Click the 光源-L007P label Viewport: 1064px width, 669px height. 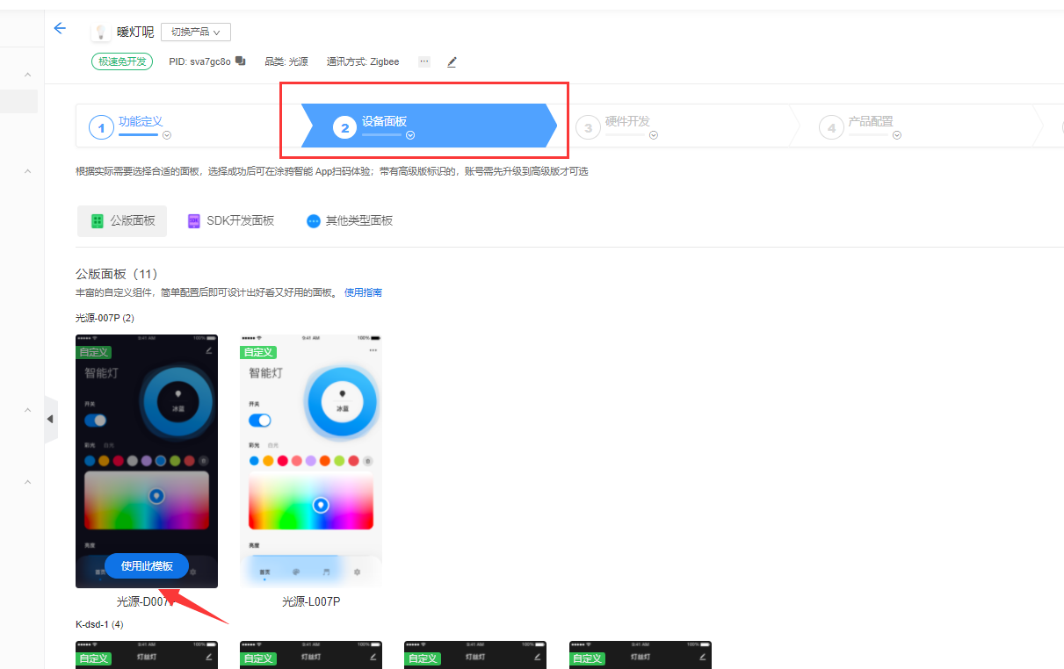tap(311, 601)
